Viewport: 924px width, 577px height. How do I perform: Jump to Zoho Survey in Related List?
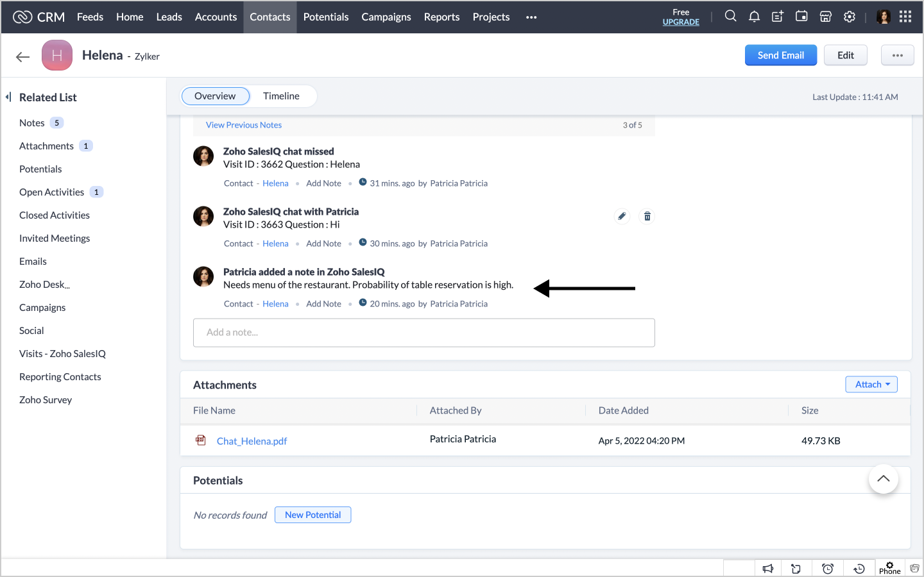click(x=46, y=400)
